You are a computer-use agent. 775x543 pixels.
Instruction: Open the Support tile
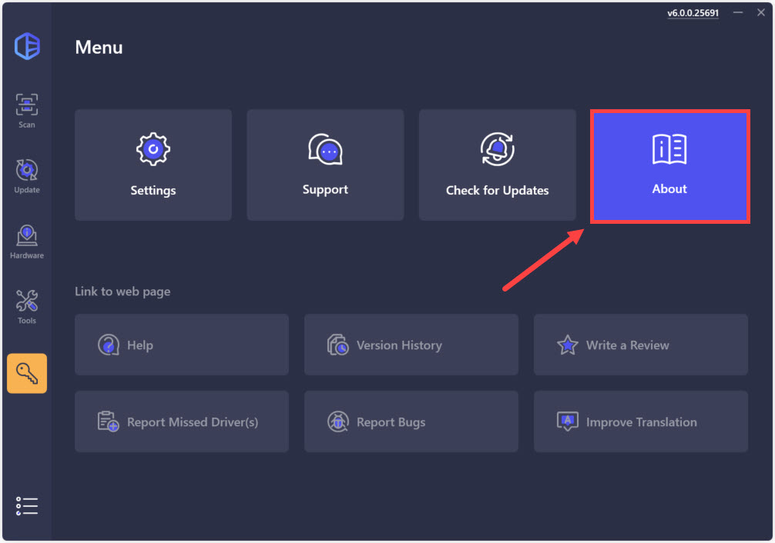click(x=325, y=165)
